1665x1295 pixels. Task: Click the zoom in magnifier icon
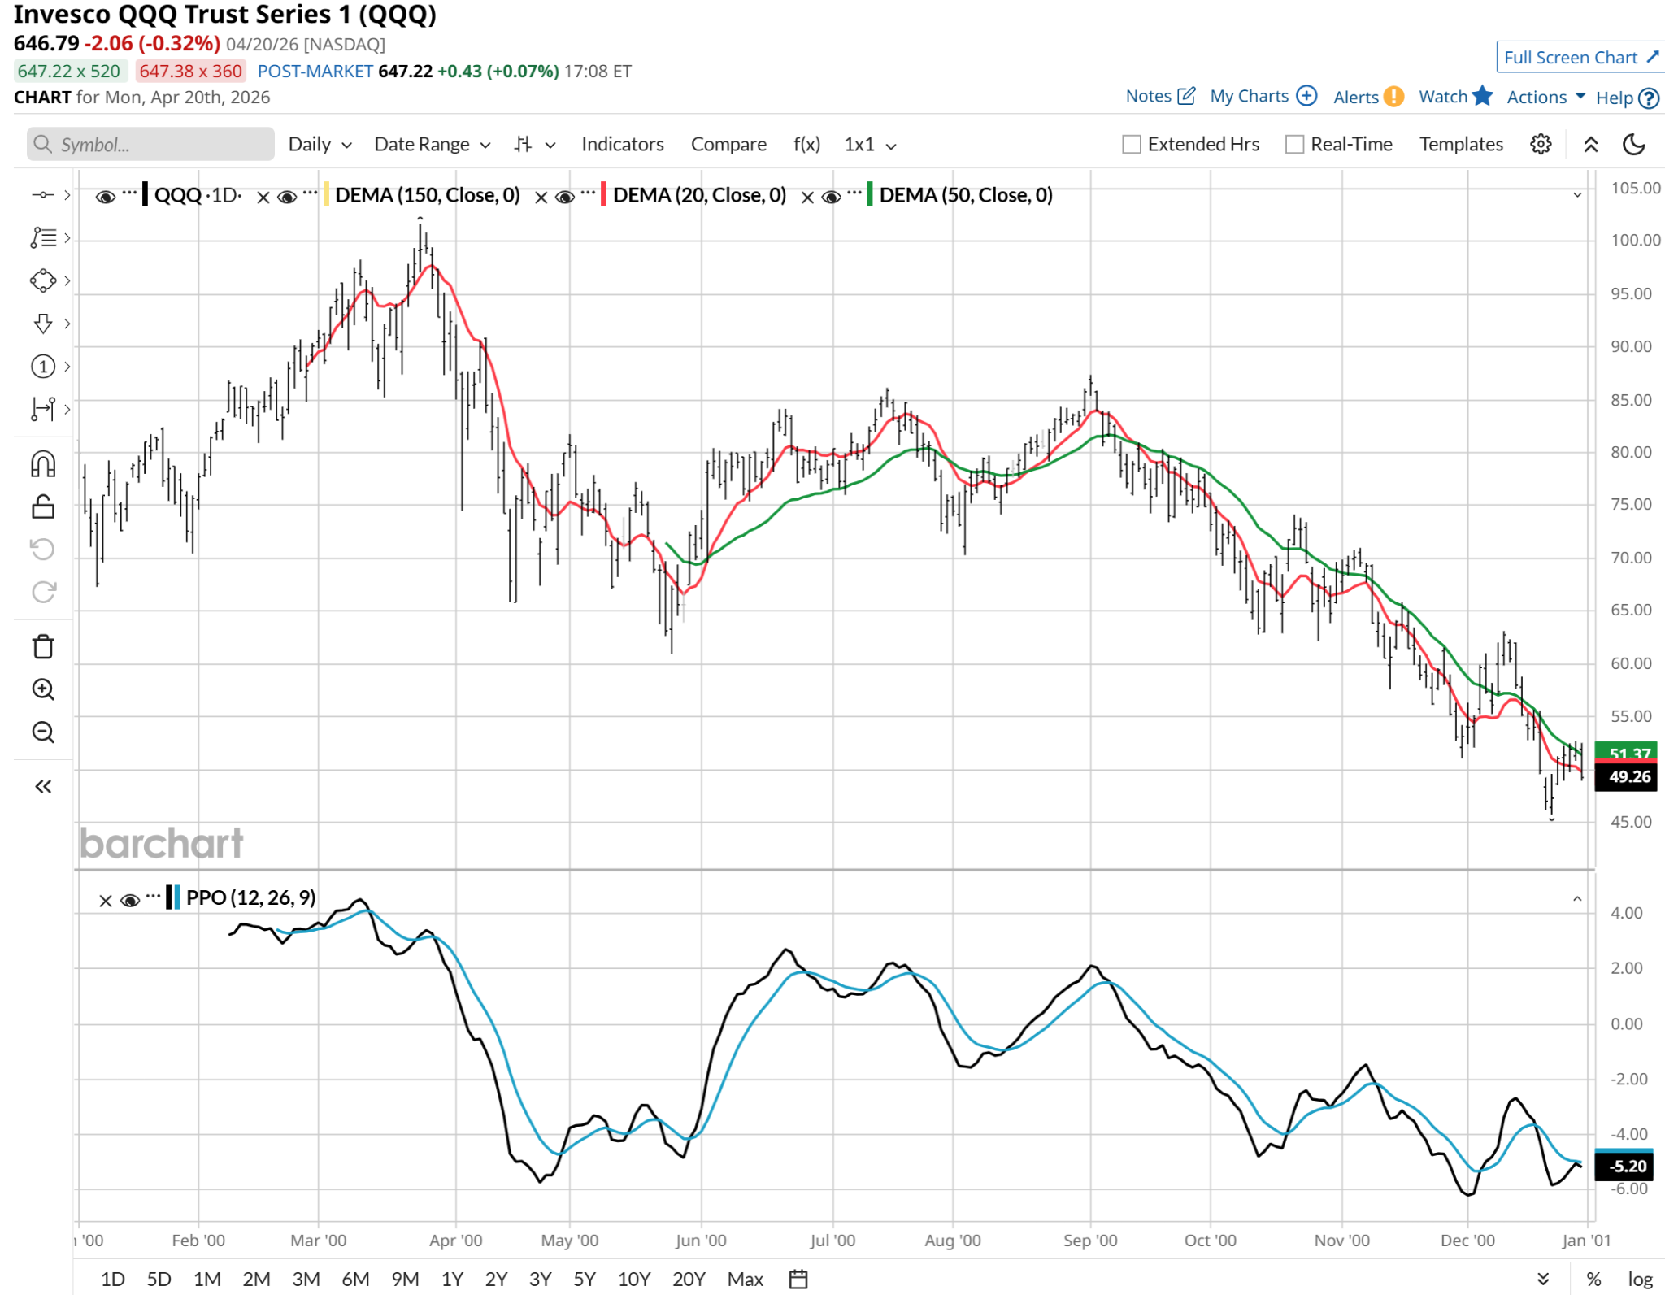pyautogui.click(x=43, y=689)
